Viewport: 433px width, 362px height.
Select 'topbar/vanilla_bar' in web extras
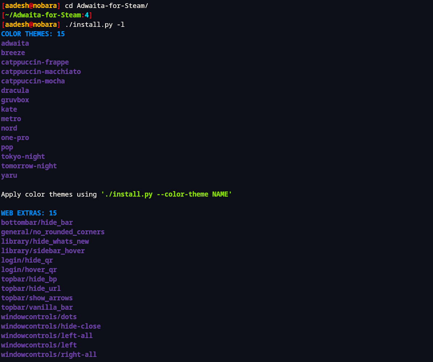(37, 307)
